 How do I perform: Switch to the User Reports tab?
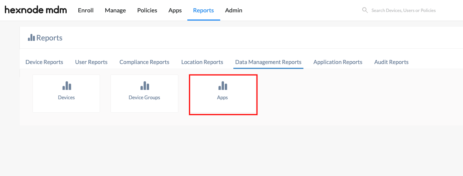91,62
